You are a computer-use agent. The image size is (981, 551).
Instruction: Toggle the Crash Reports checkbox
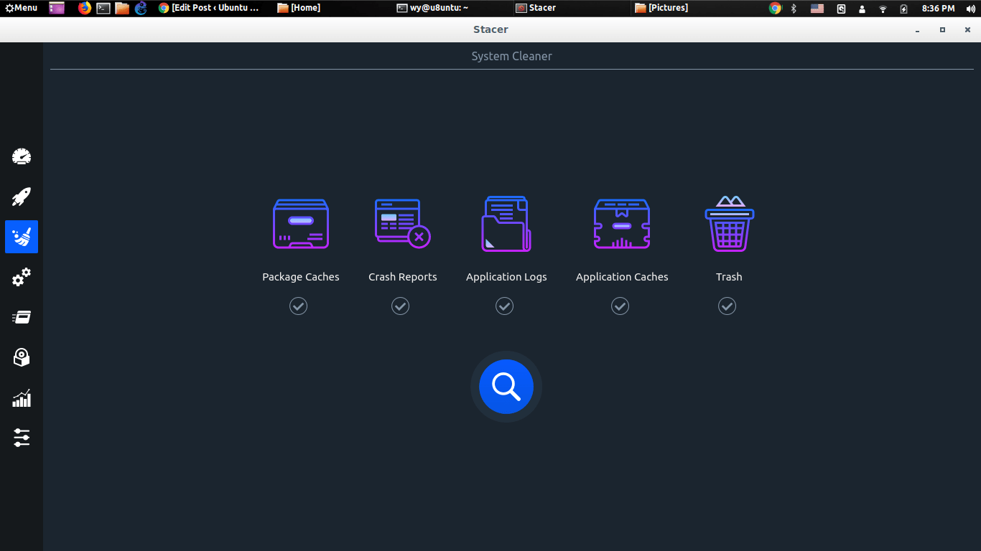pos(400,306)
